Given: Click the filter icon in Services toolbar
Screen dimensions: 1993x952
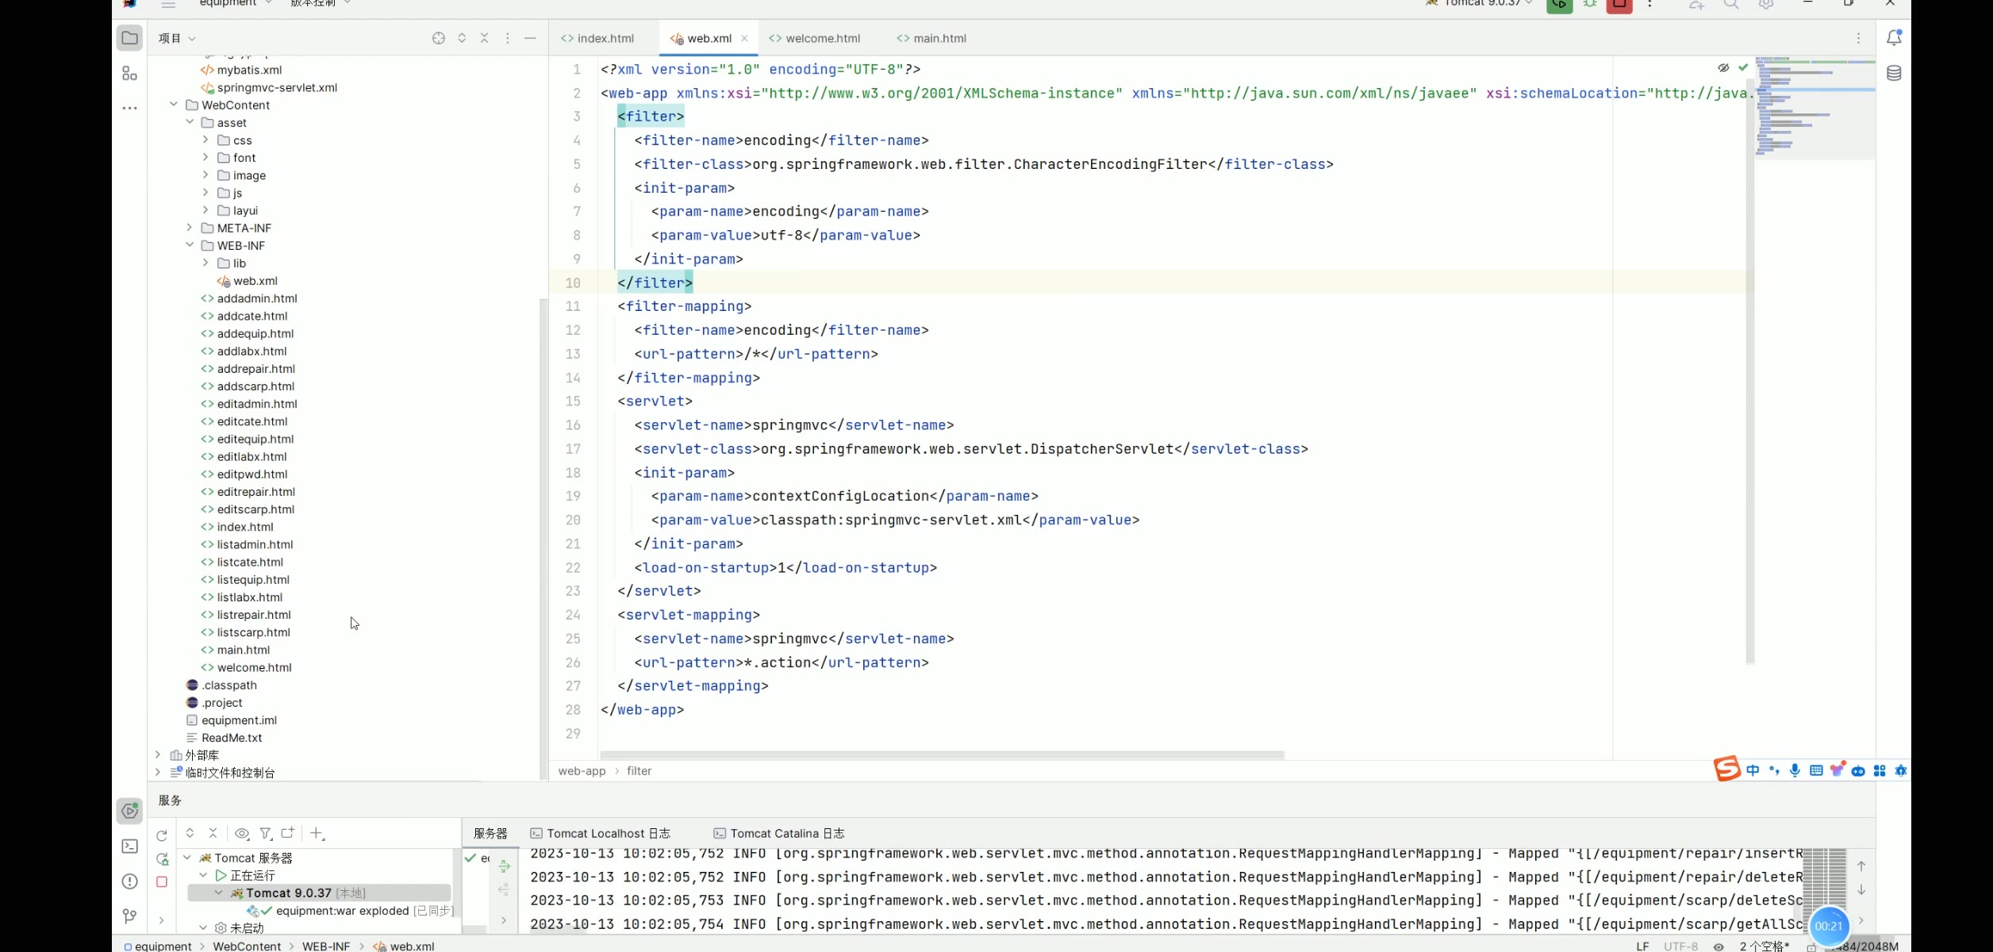Looking at the screenshot, I should tap(265, 833).
